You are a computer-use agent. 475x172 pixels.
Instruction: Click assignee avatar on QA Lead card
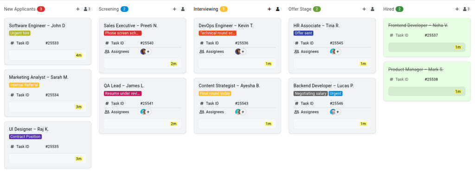click(x=143, y=112)
